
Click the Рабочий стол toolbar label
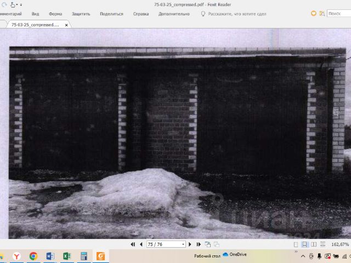(207, 256)
